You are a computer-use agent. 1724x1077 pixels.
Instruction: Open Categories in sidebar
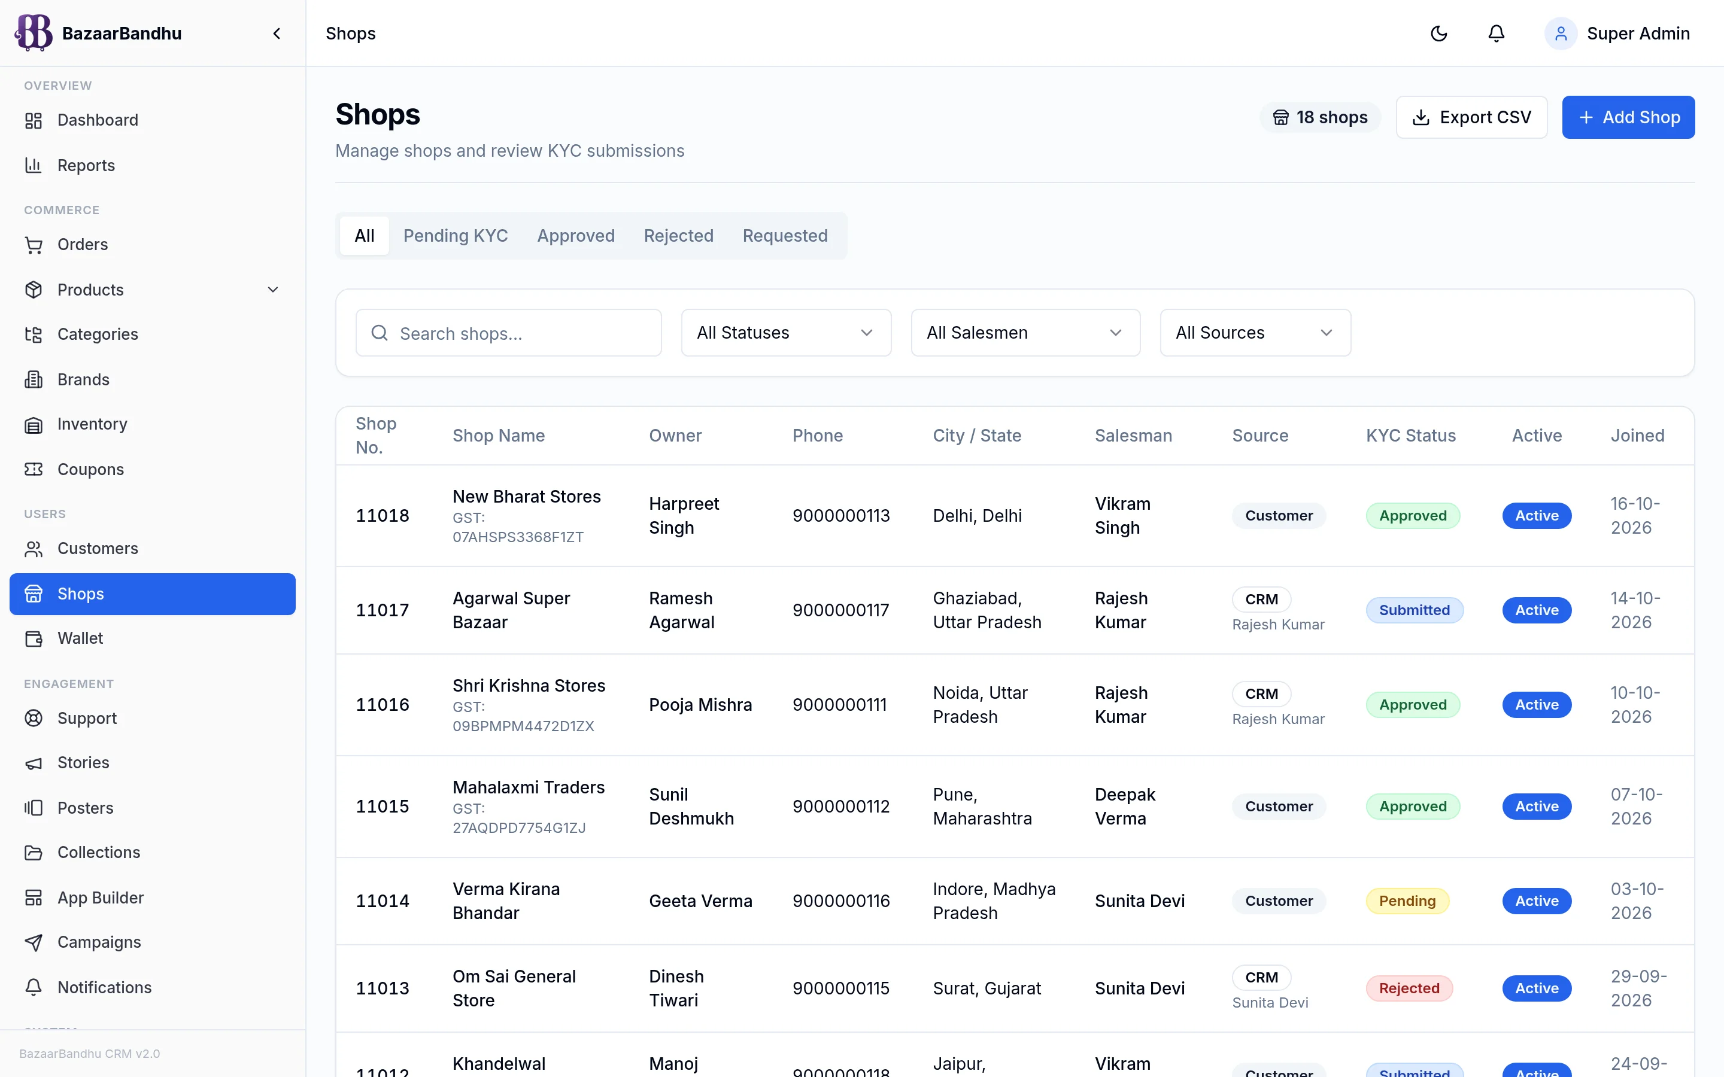153,334
